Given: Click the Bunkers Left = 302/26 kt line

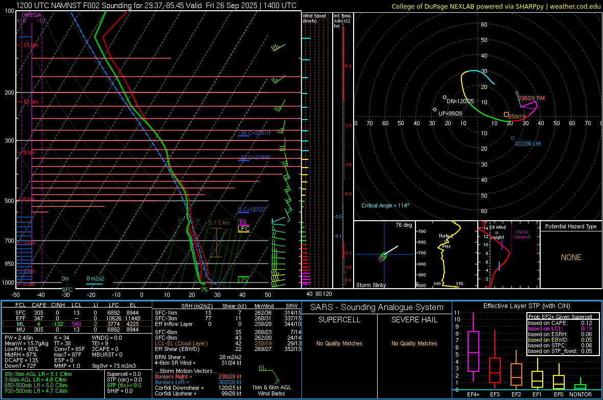Looking at the screenshot, I should 198,382.
